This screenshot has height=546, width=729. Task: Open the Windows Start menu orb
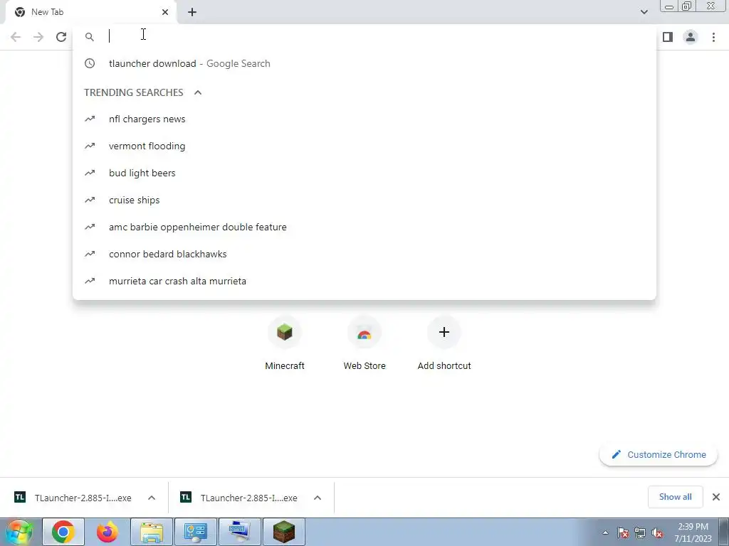tap(19, 532)
